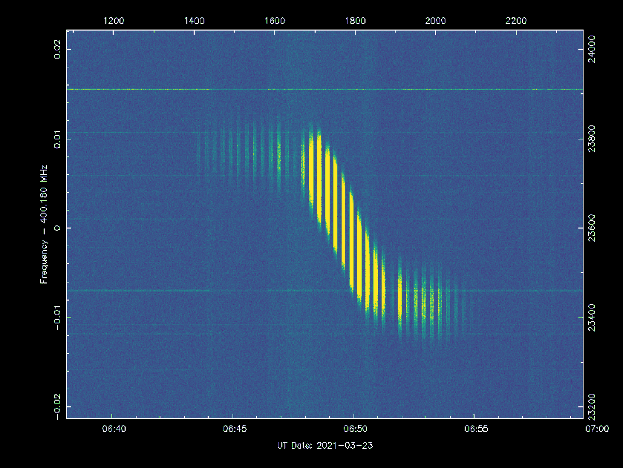Click the right axis value 24000
Screen dimensions: 623x468
tap(591, 49)
